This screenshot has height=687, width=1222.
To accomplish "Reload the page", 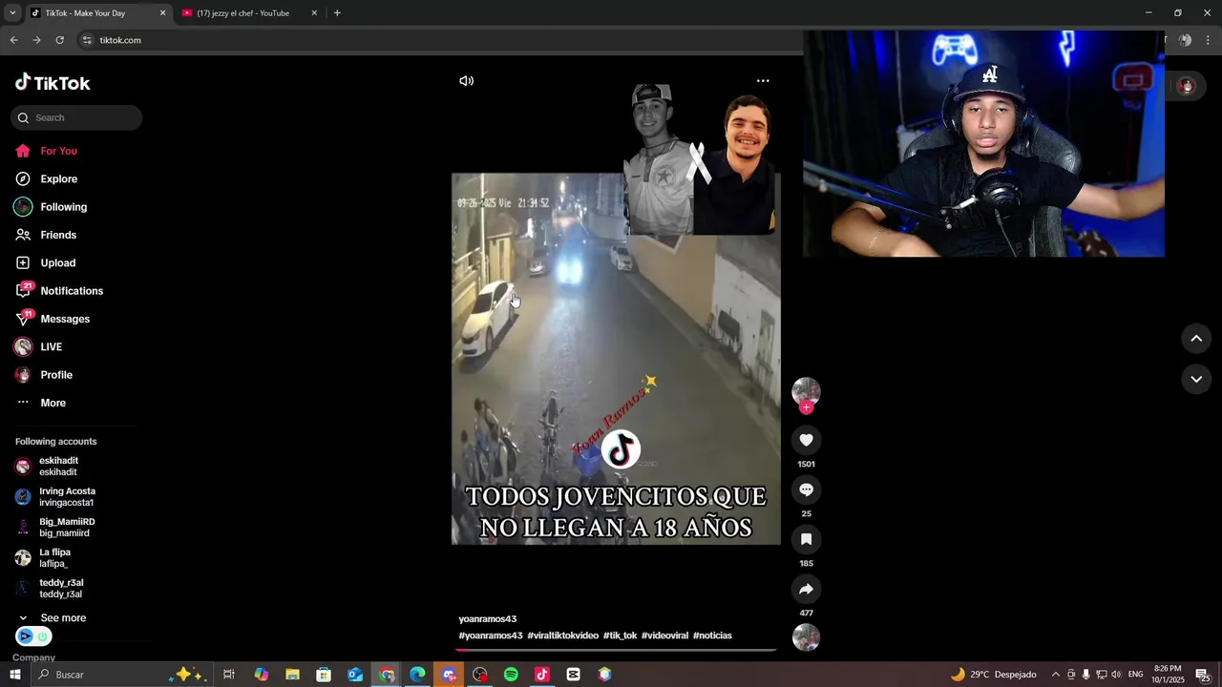I will pyautogui.click(x=59, y=40).
